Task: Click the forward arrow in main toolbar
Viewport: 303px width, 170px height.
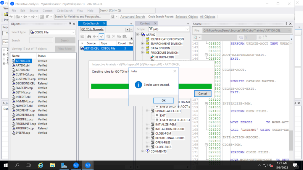Action: [x=33, y=17]
